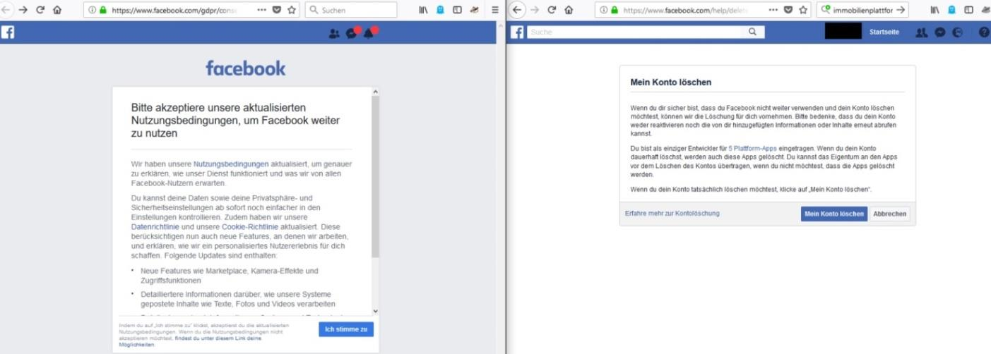Open page actions (three dots) in the left address bar
This screenshot has width=991, height=354.
pyautogui.click(x=261, y=11)
